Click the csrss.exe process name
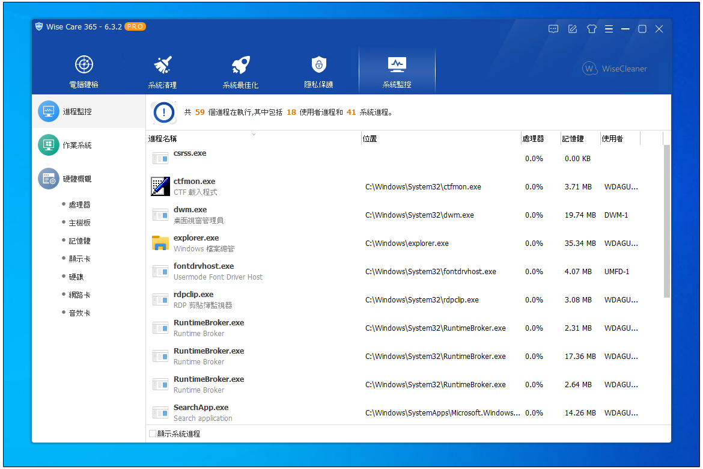 (x=190, y=153)
